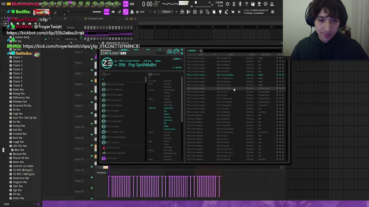
Task: Open the FL Studio playlist view
Action: (182, 12)
